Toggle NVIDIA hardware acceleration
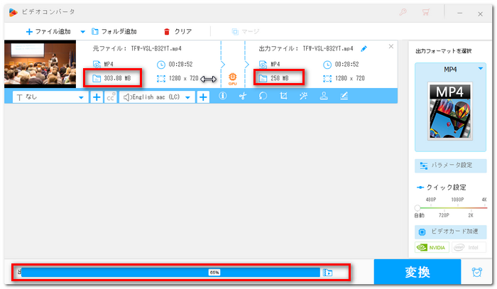This screenshot has width=497, height=289. (431, 247)
